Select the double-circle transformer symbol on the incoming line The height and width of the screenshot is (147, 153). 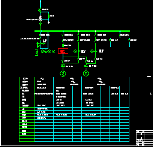40,18
